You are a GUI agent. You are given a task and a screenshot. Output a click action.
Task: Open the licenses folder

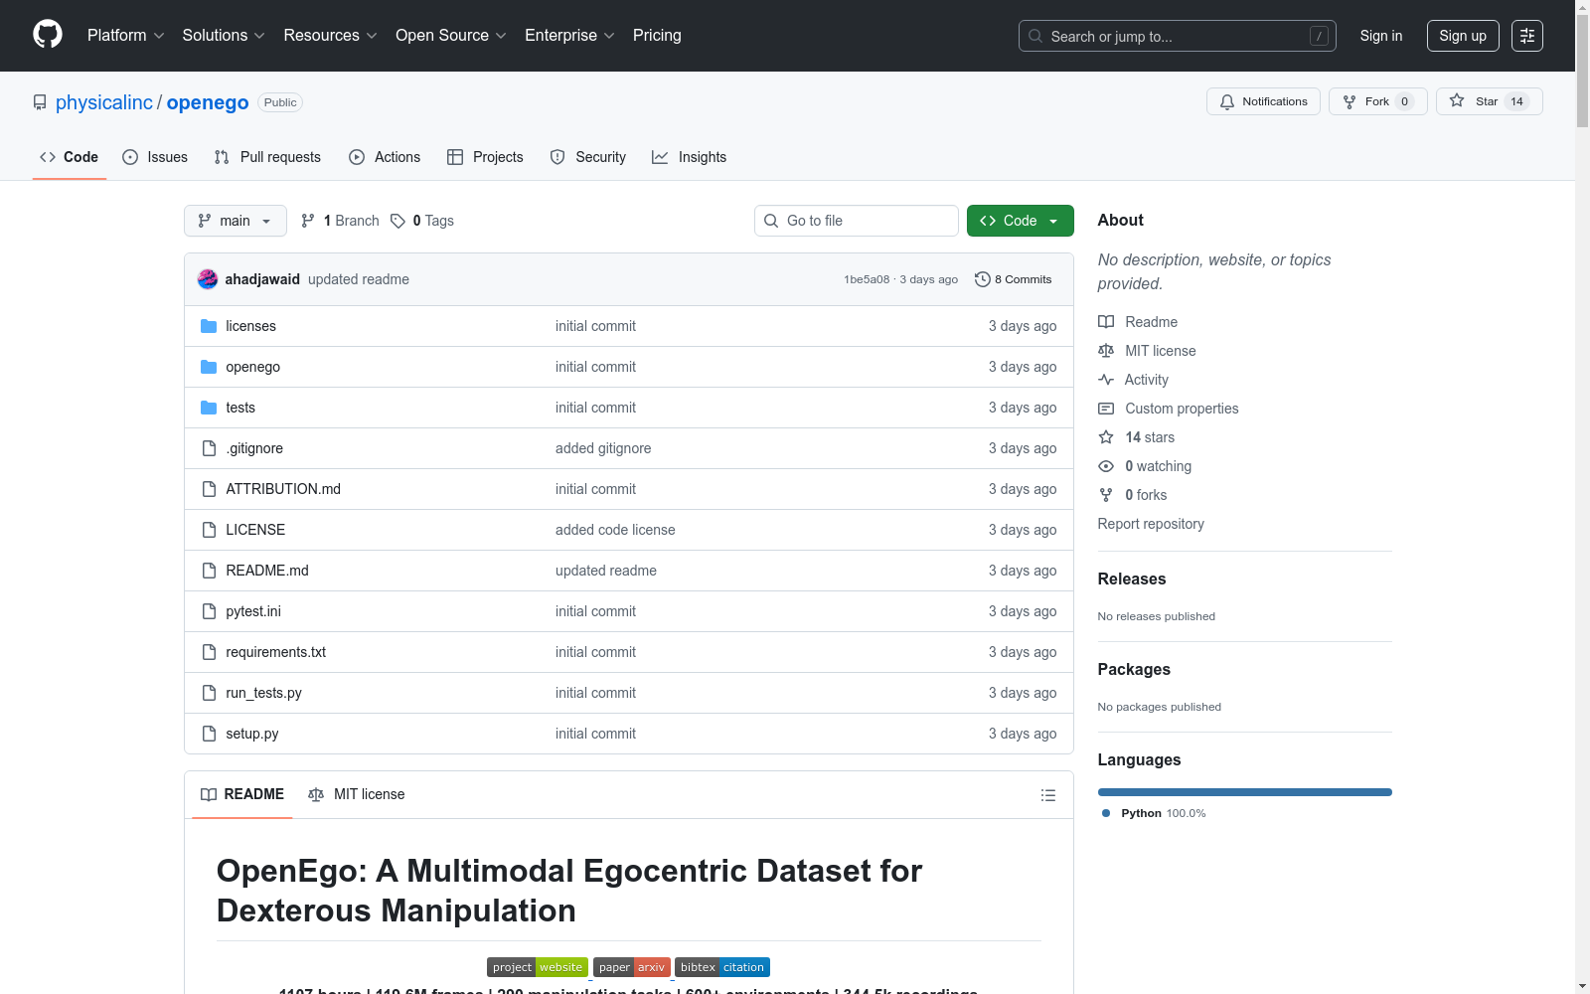(x=250, y=326)
